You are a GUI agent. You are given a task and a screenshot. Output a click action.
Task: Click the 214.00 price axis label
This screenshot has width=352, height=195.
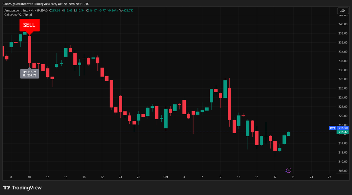pyautogui.click(x=343, y=143)
